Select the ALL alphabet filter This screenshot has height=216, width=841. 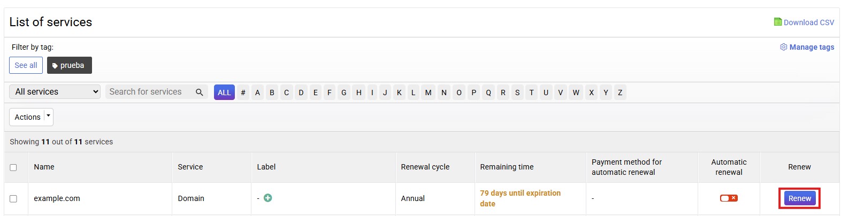click(x=224, y=92)
